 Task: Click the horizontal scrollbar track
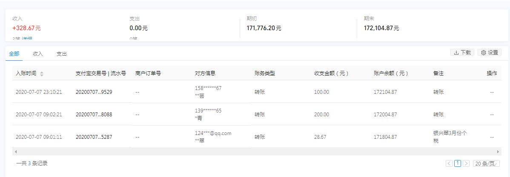tap(255, 152)
